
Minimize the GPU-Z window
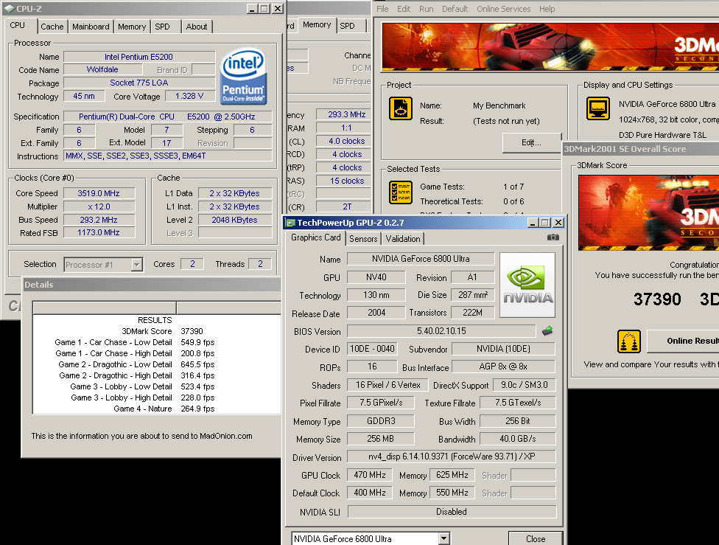(x=533, y=223)
